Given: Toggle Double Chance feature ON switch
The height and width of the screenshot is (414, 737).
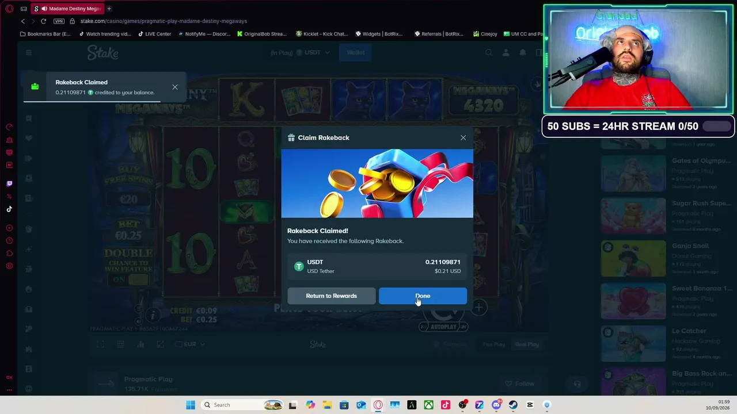Looking at the screenshot, I should [x=129, y=280].
